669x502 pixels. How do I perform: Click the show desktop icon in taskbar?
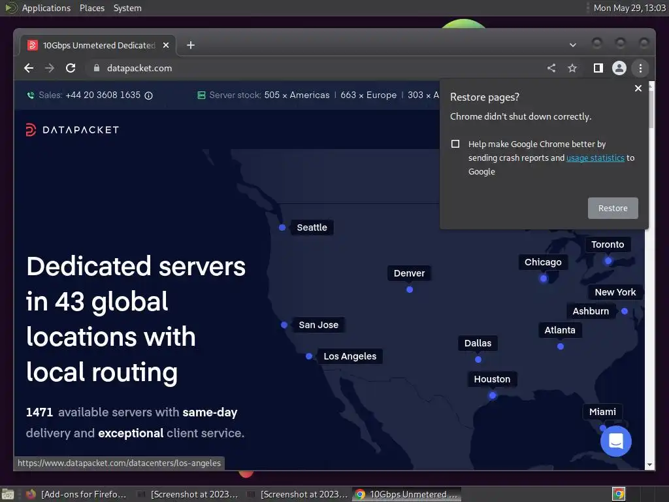(x=8, y=494)
